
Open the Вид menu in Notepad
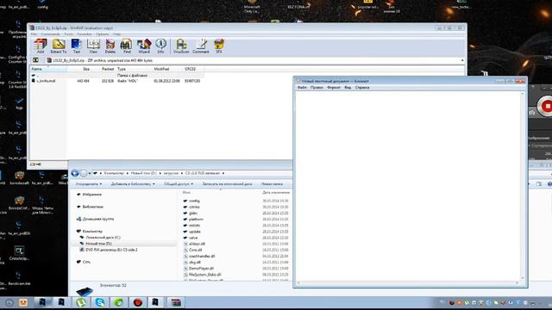click(348, 87)
